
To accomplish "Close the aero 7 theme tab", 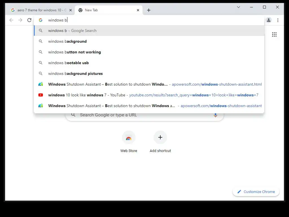I will [x=70, y=10].
